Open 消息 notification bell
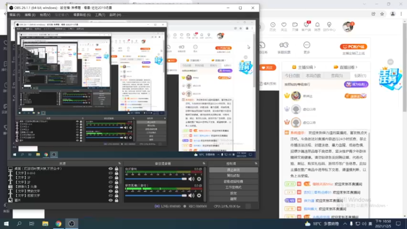The width and height of the screenshot is (407, 229). [x=317, y=26]
